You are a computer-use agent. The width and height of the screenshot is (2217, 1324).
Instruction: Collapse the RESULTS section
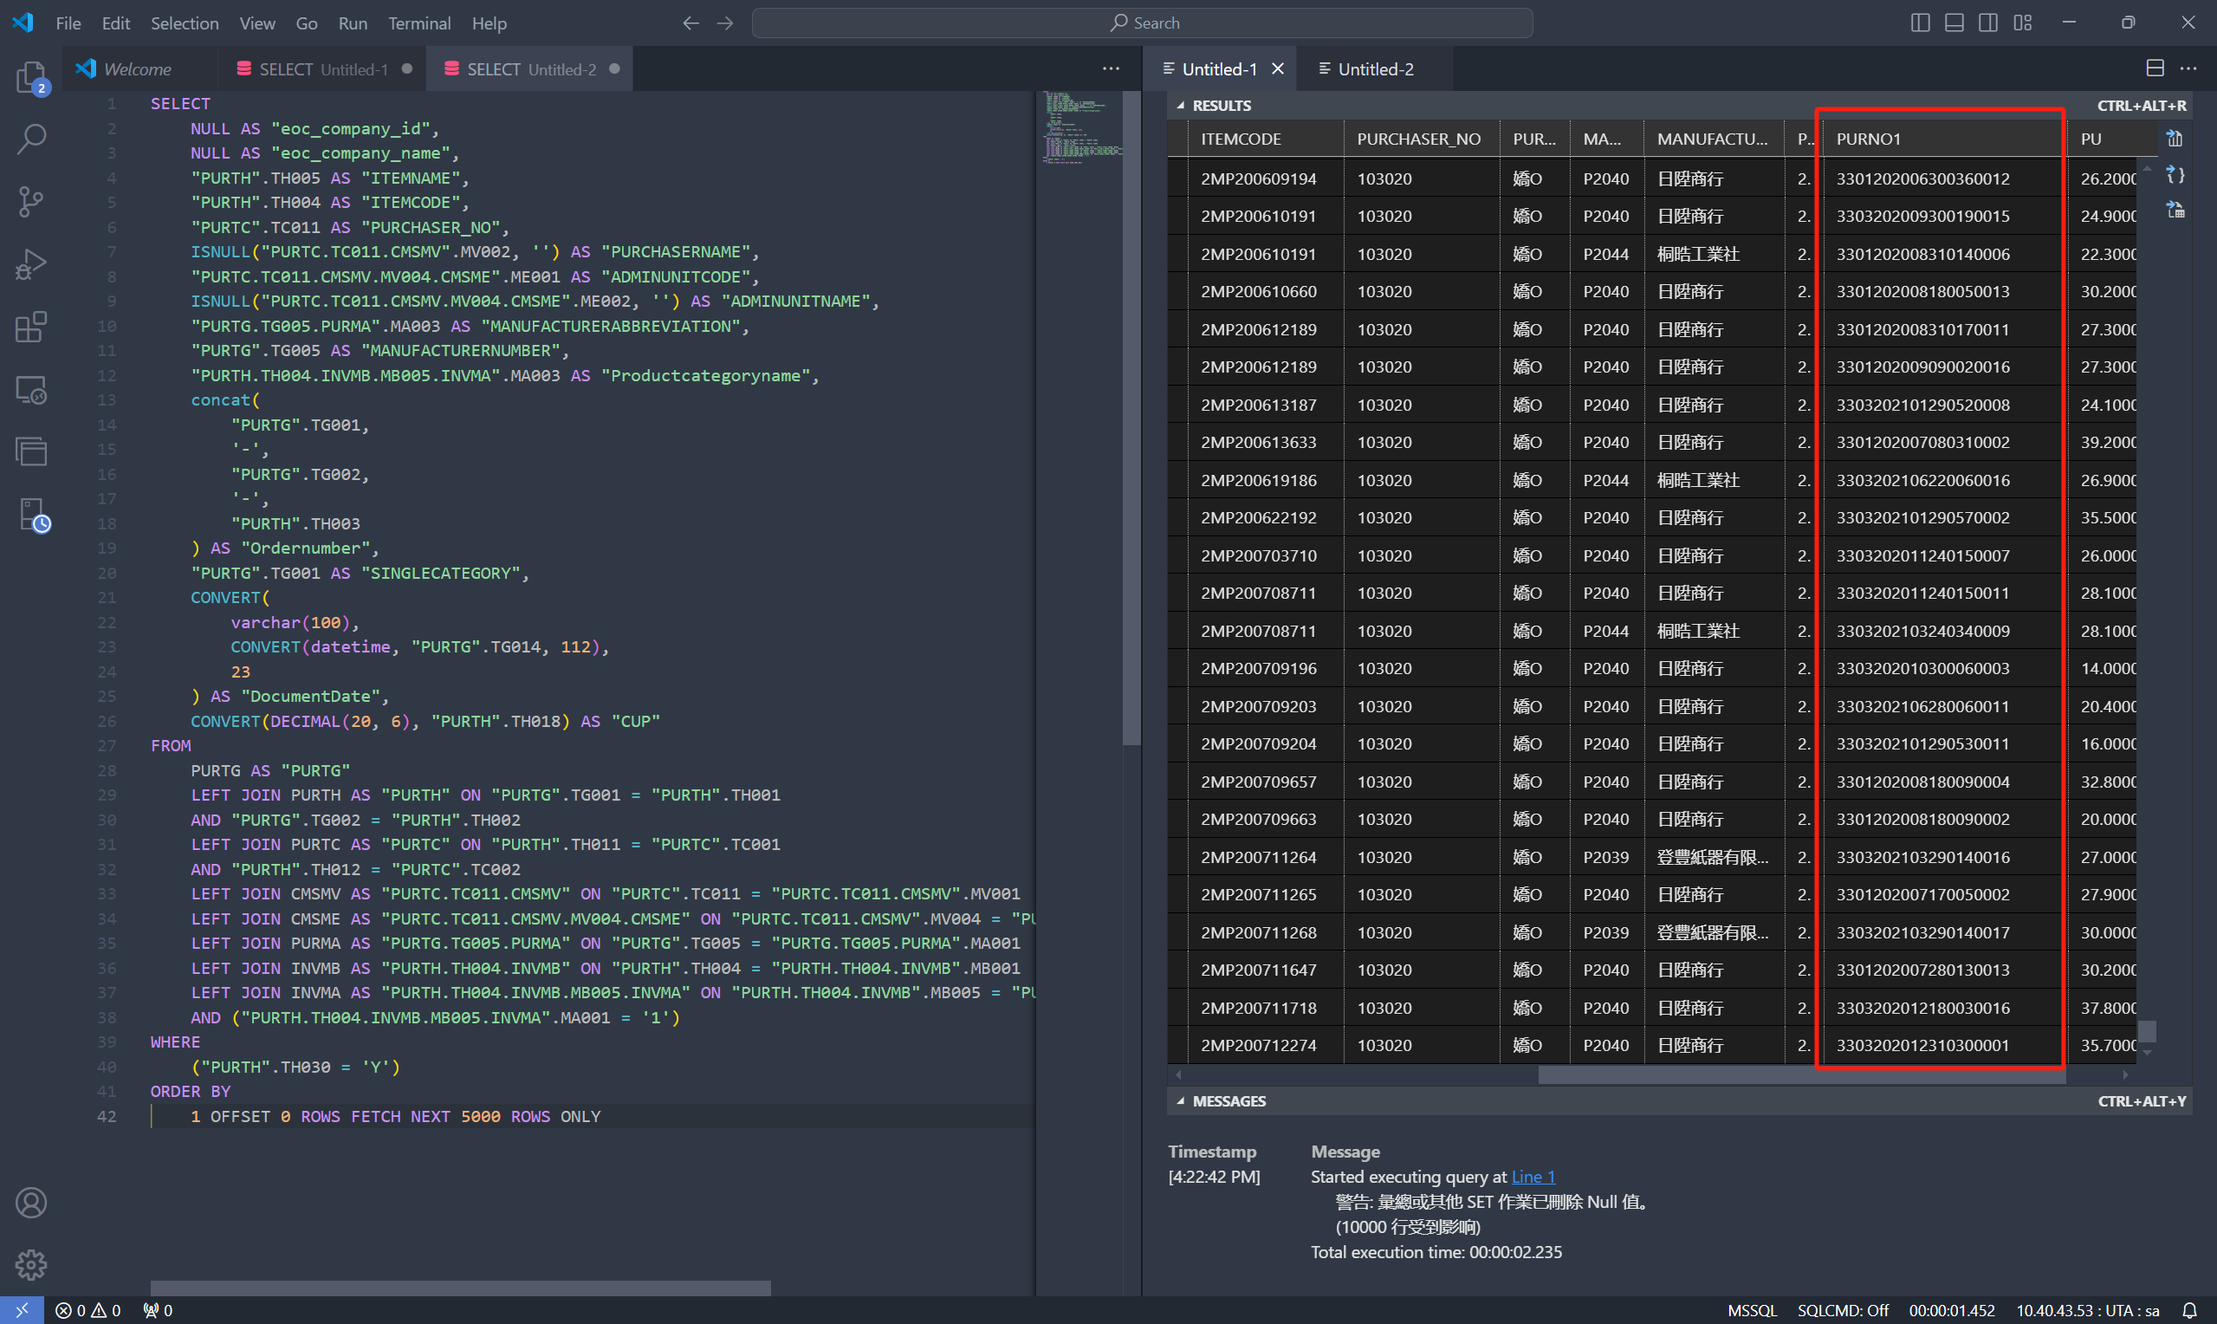[x=1181, y=105]
